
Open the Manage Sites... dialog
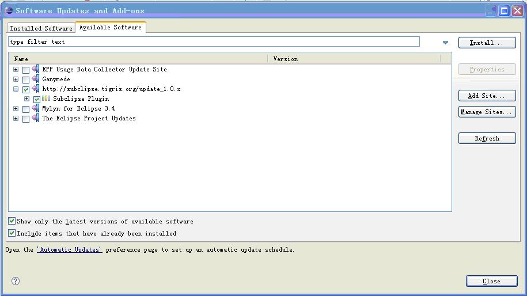(x=487, y=112)
